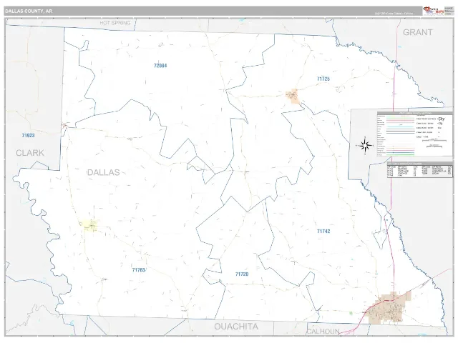Click the map legend box with line styles
The height and width of the screenshot is (343, 458).
415,134
